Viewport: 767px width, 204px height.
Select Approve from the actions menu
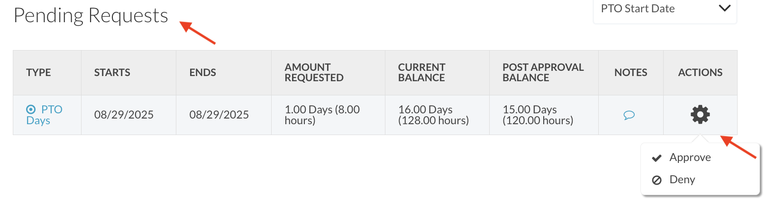(x=690, y=157)
